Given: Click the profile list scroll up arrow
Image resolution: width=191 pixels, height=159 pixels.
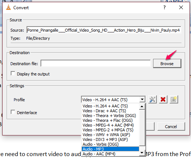Looking at the screenshot, I should pos(142,106).
